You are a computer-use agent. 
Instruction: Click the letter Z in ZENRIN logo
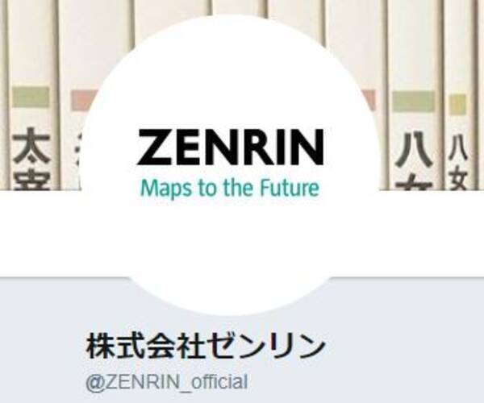tap(155, 147)
